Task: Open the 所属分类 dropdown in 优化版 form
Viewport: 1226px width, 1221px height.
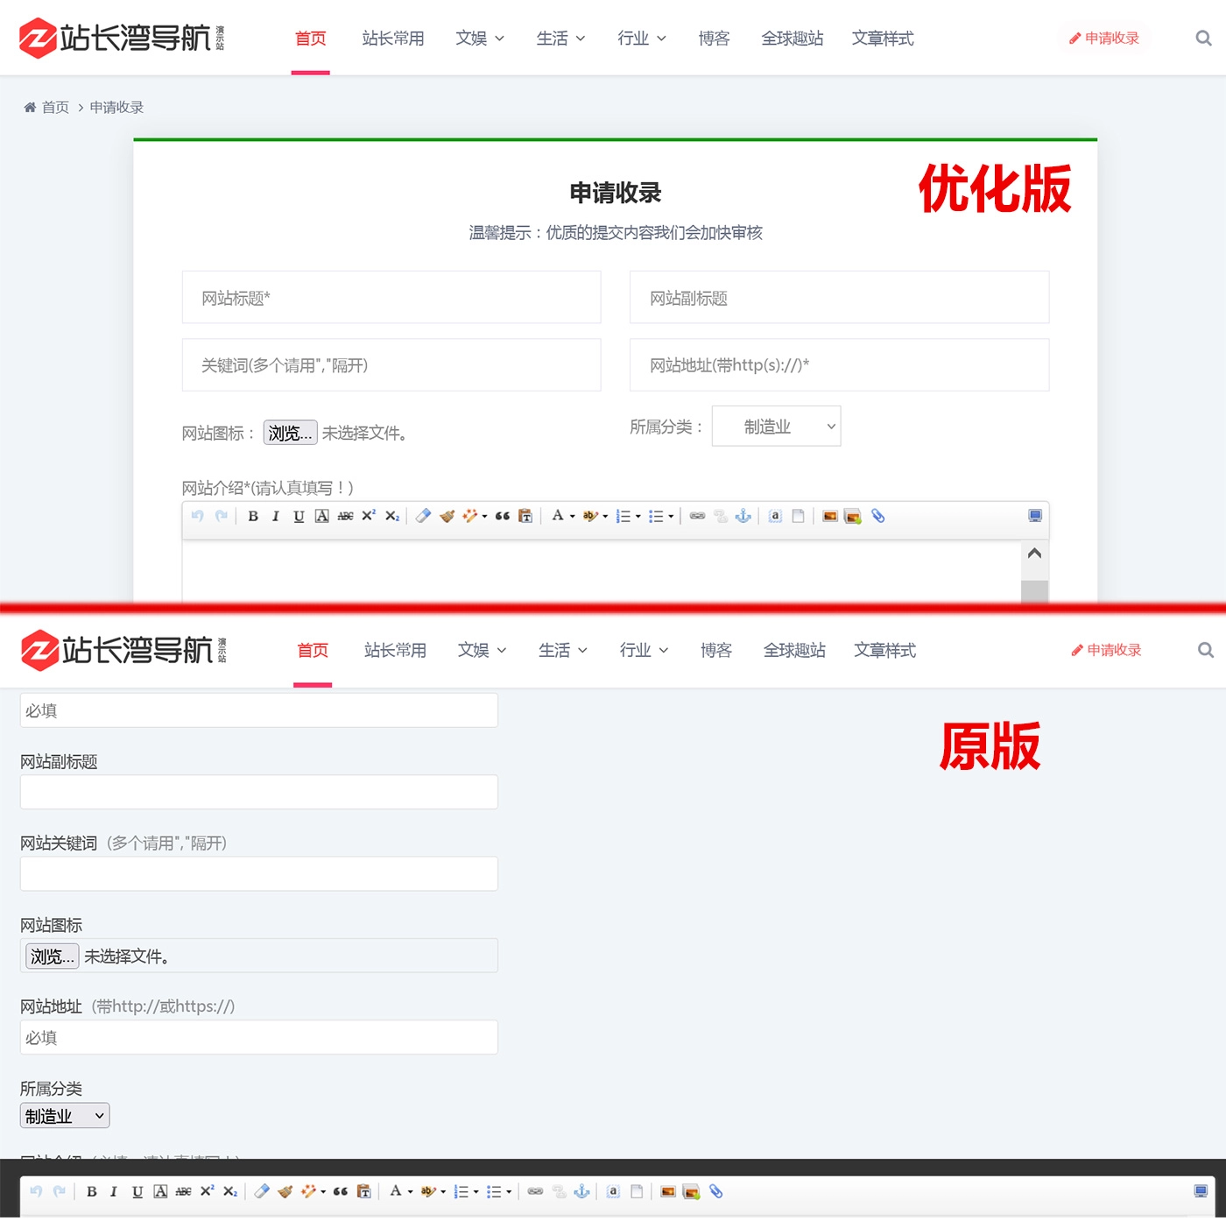Action: 776,427
